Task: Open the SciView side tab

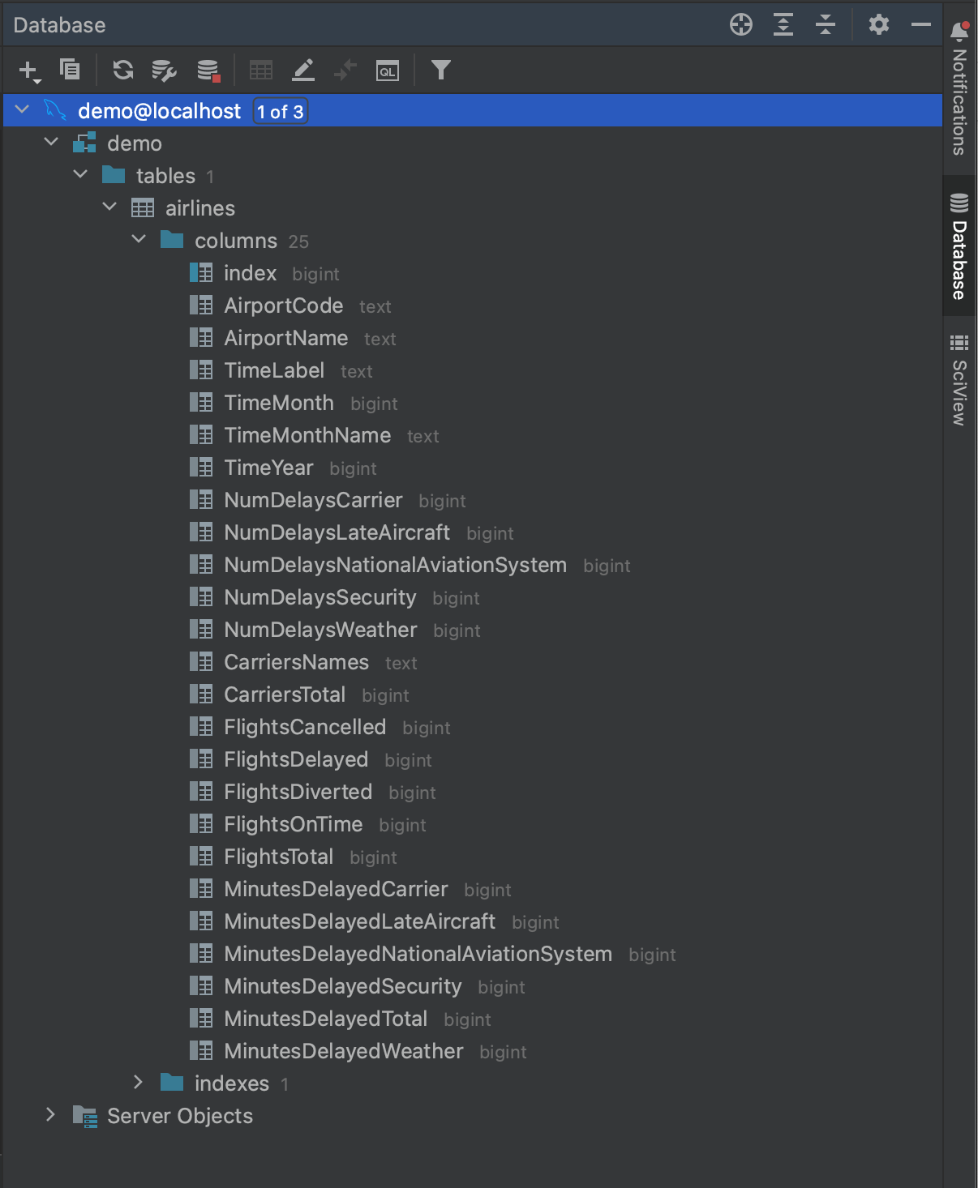Action: pyautogui.click(x=959, y=379)
